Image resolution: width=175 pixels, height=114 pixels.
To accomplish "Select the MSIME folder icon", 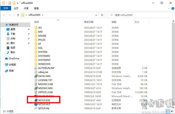I will (36, 36).
